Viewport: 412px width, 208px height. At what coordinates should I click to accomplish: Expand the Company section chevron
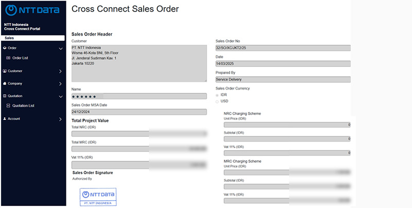point(60,84)
